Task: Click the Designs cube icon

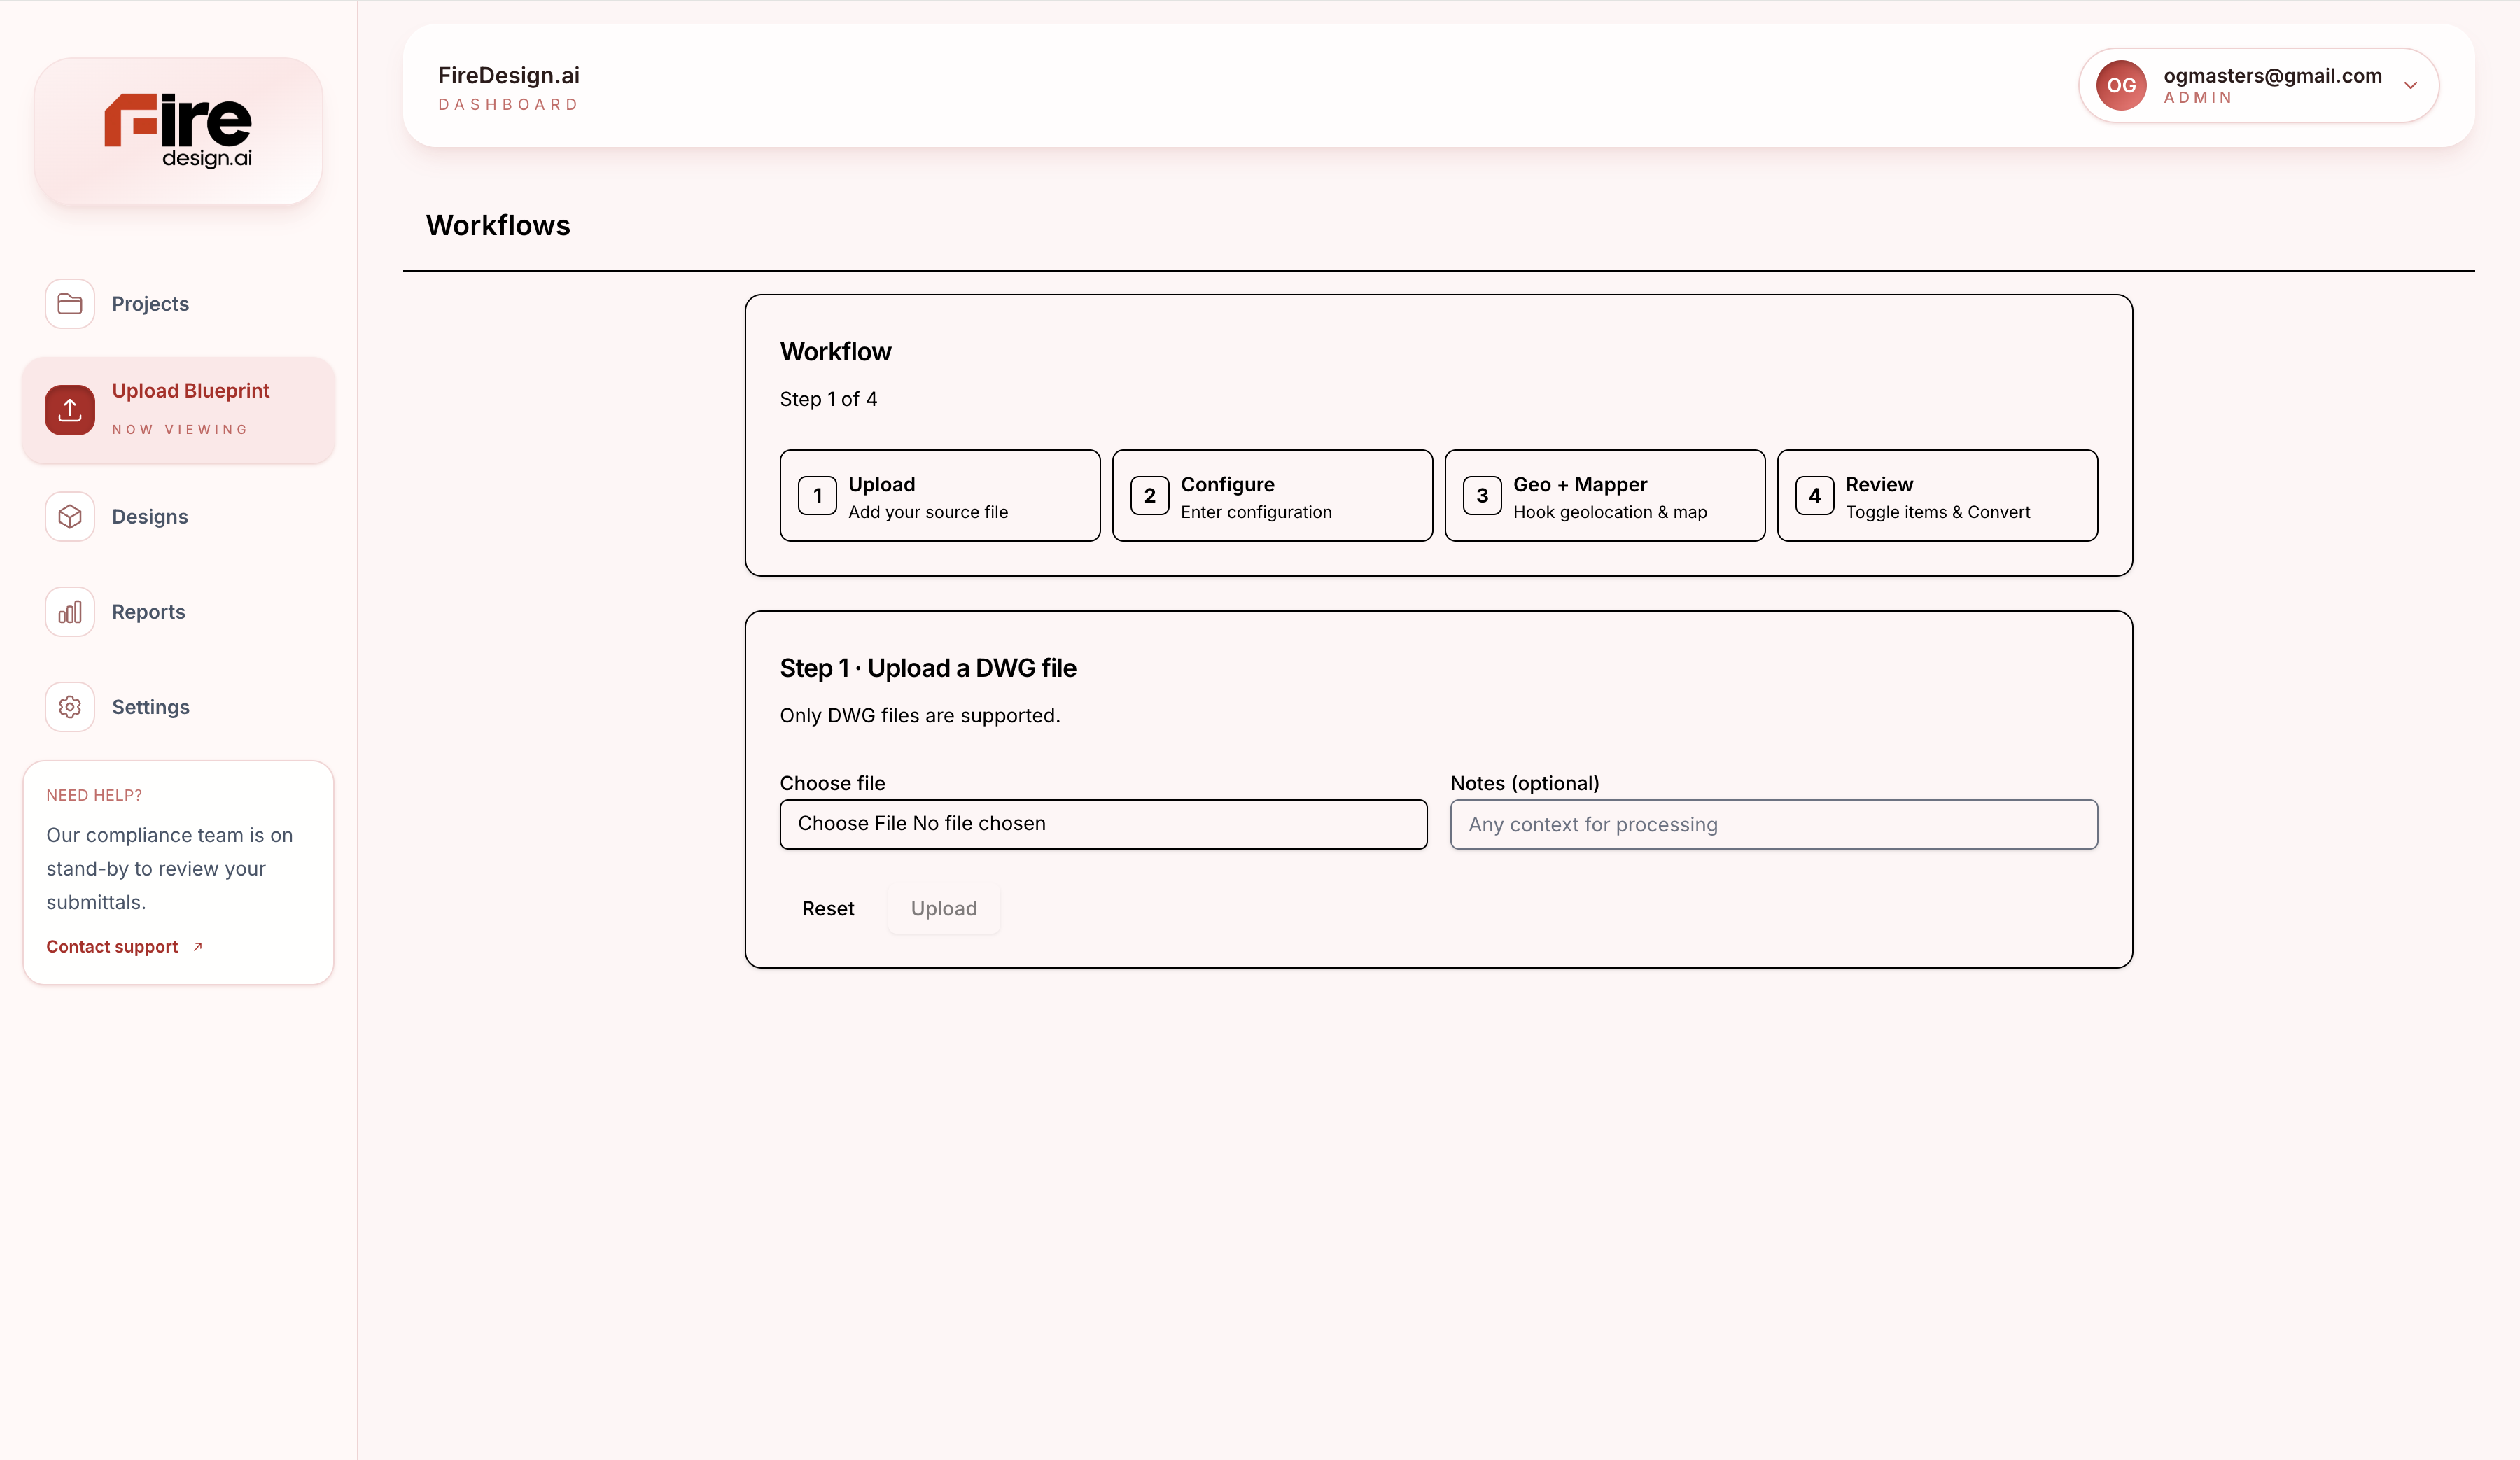Action: [x=70, y=517]
